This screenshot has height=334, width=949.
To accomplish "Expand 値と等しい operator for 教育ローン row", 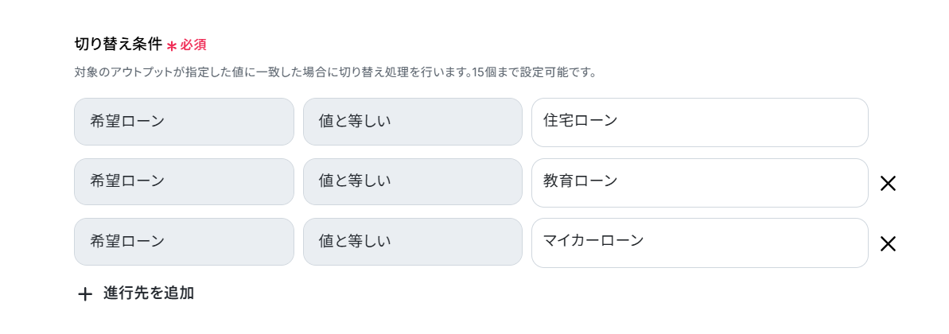I will [412, 182].
